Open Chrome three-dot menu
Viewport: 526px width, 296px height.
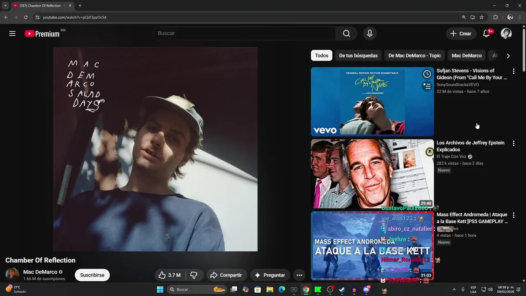[x=520, y=17]
